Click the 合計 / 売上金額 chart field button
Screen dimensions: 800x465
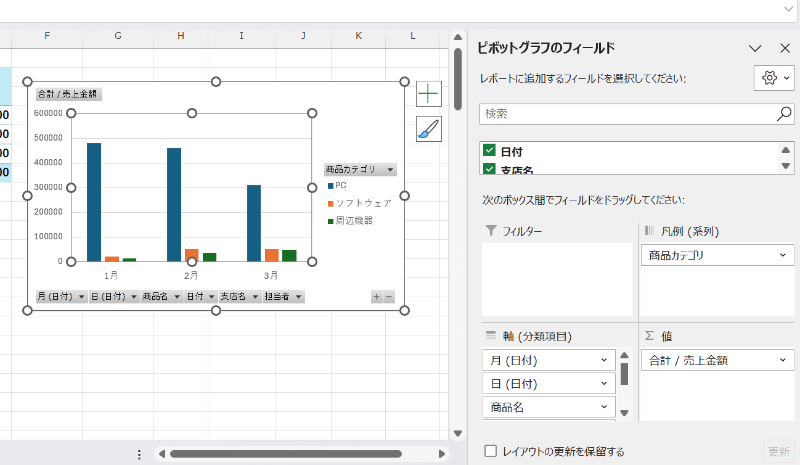(69, 94)
